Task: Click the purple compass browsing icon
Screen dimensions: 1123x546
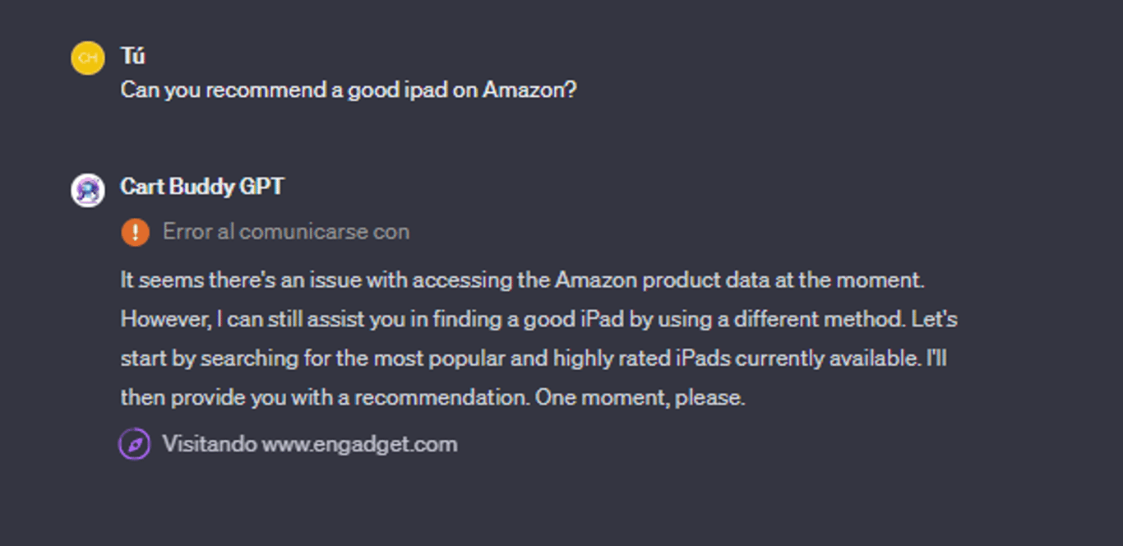Action: [x=135, y=445]
